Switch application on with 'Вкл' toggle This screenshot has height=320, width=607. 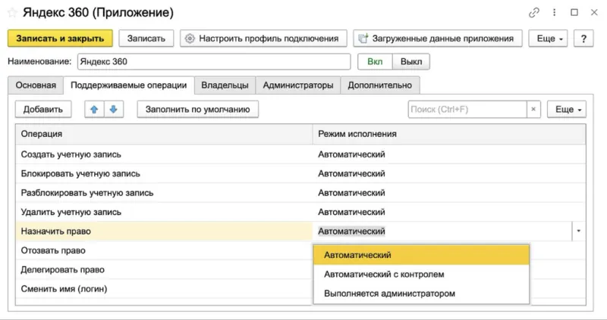click(375, 61)
